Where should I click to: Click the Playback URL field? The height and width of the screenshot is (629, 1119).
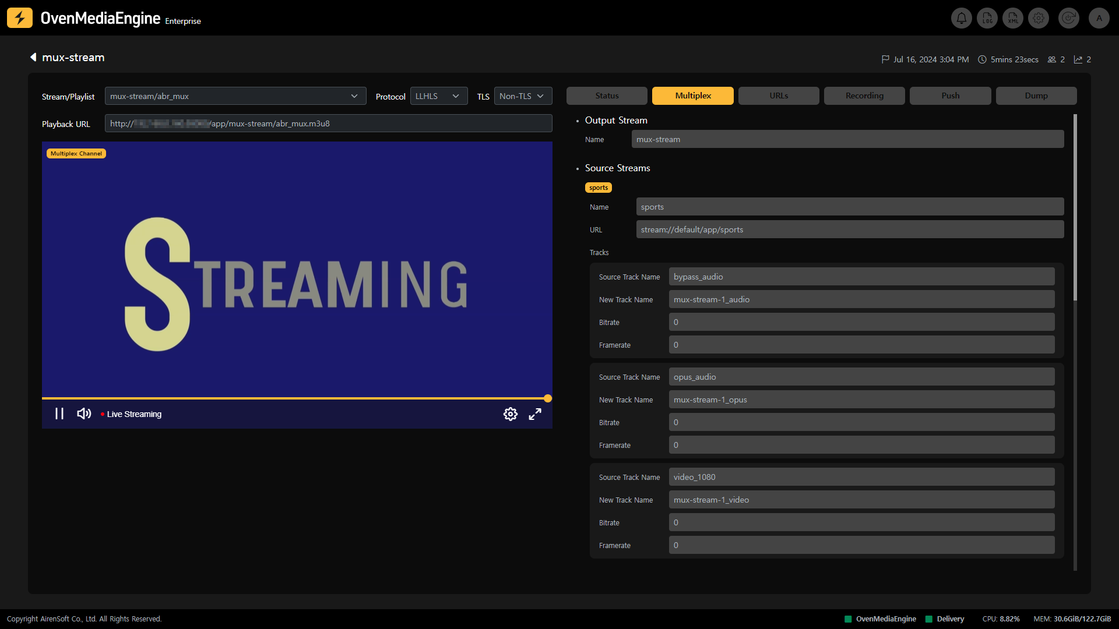[328, 123]
